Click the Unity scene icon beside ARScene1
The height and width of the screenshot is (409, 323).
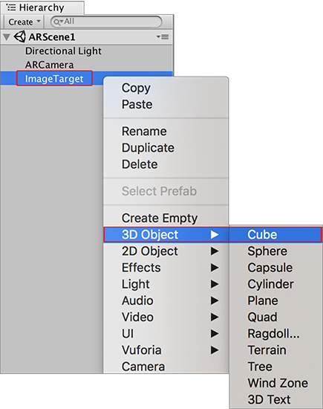click(20, 36)
